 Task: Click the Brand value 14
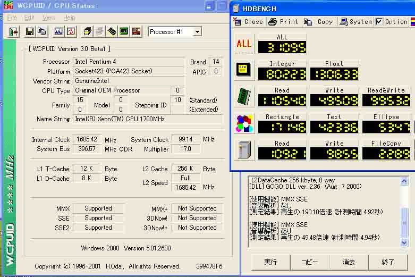(x=216, y=62)
